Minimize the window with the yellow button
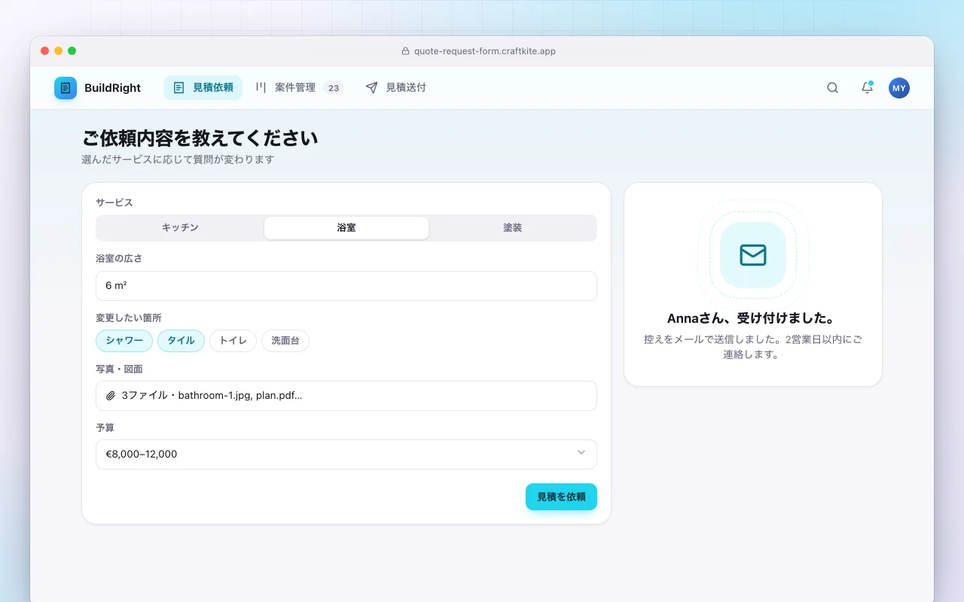Screen dimensions: 964x602 59,51
